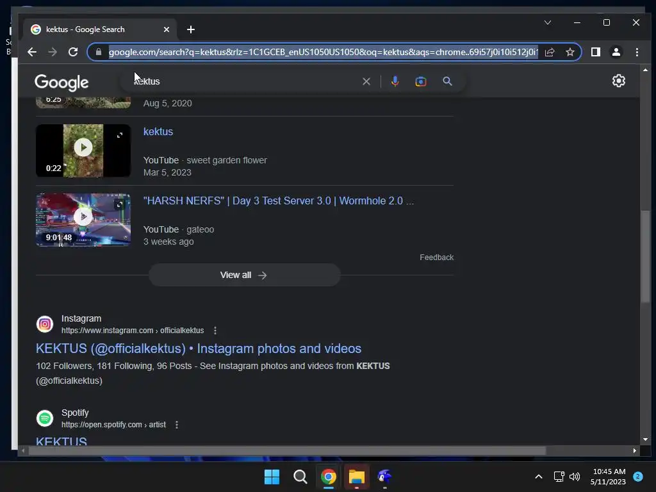Select the kektus - Google Search tab
The image size is (656, 492).
coord(99,29)
